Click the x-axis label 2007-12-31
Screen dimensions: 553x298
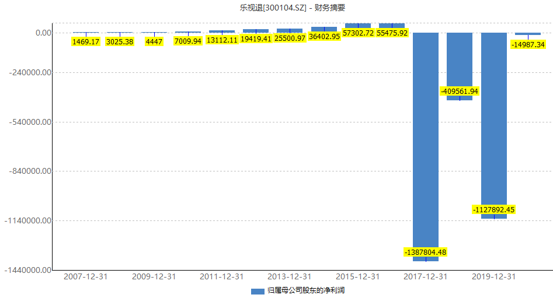tap(86, 277)
